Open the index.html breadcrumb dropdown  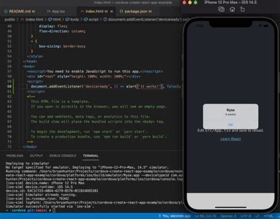tap(32, 19)
